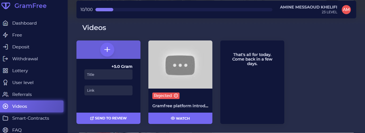This screenshot has width=365, height=133.
Task: Click the Lottery grid icon
Action: point(5,71)
